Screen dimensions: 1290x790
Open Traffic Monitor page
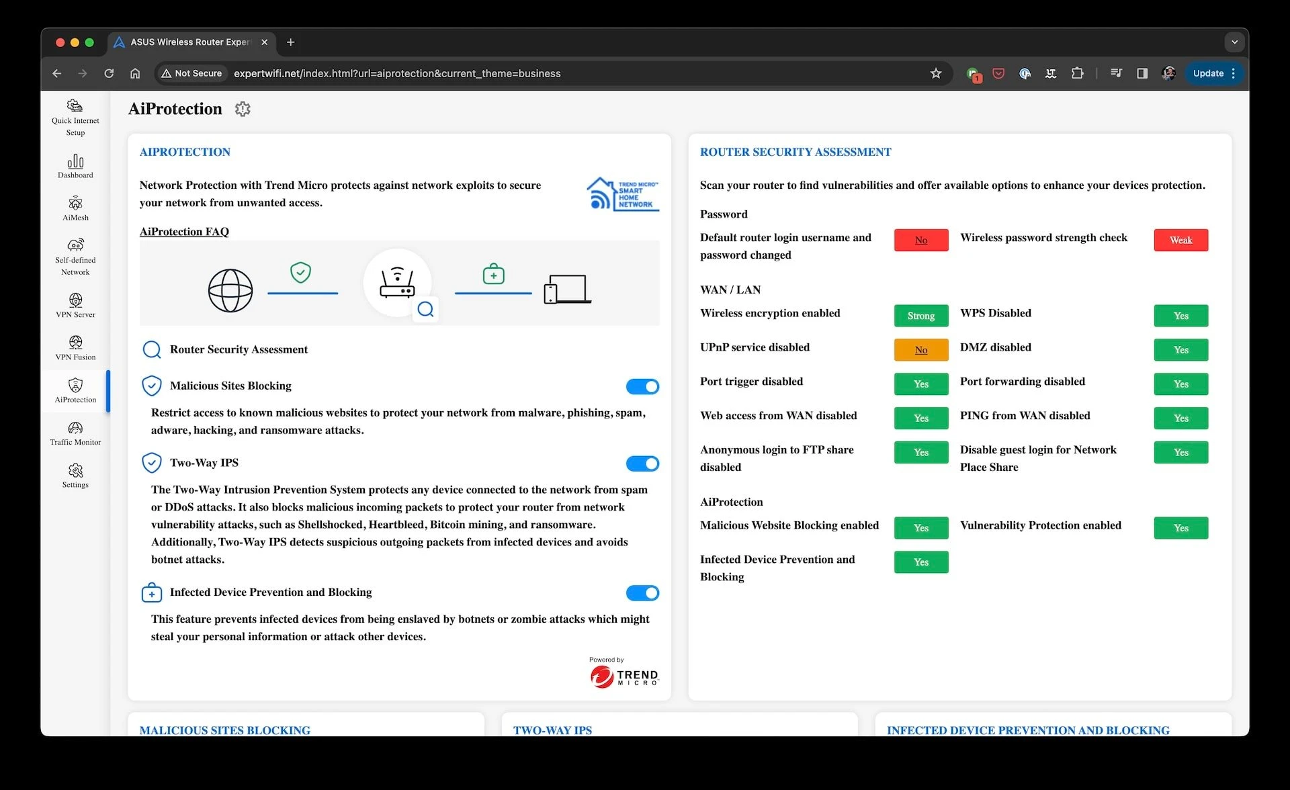(x=75, y=433)
